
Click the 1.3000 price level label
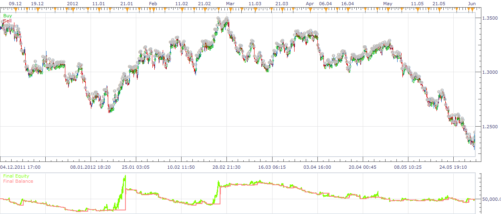click(490, 72)
